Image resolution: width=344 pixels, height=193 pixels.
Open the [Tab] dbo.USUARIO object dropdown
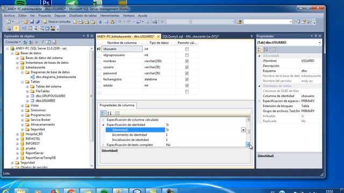click(320, 42)
